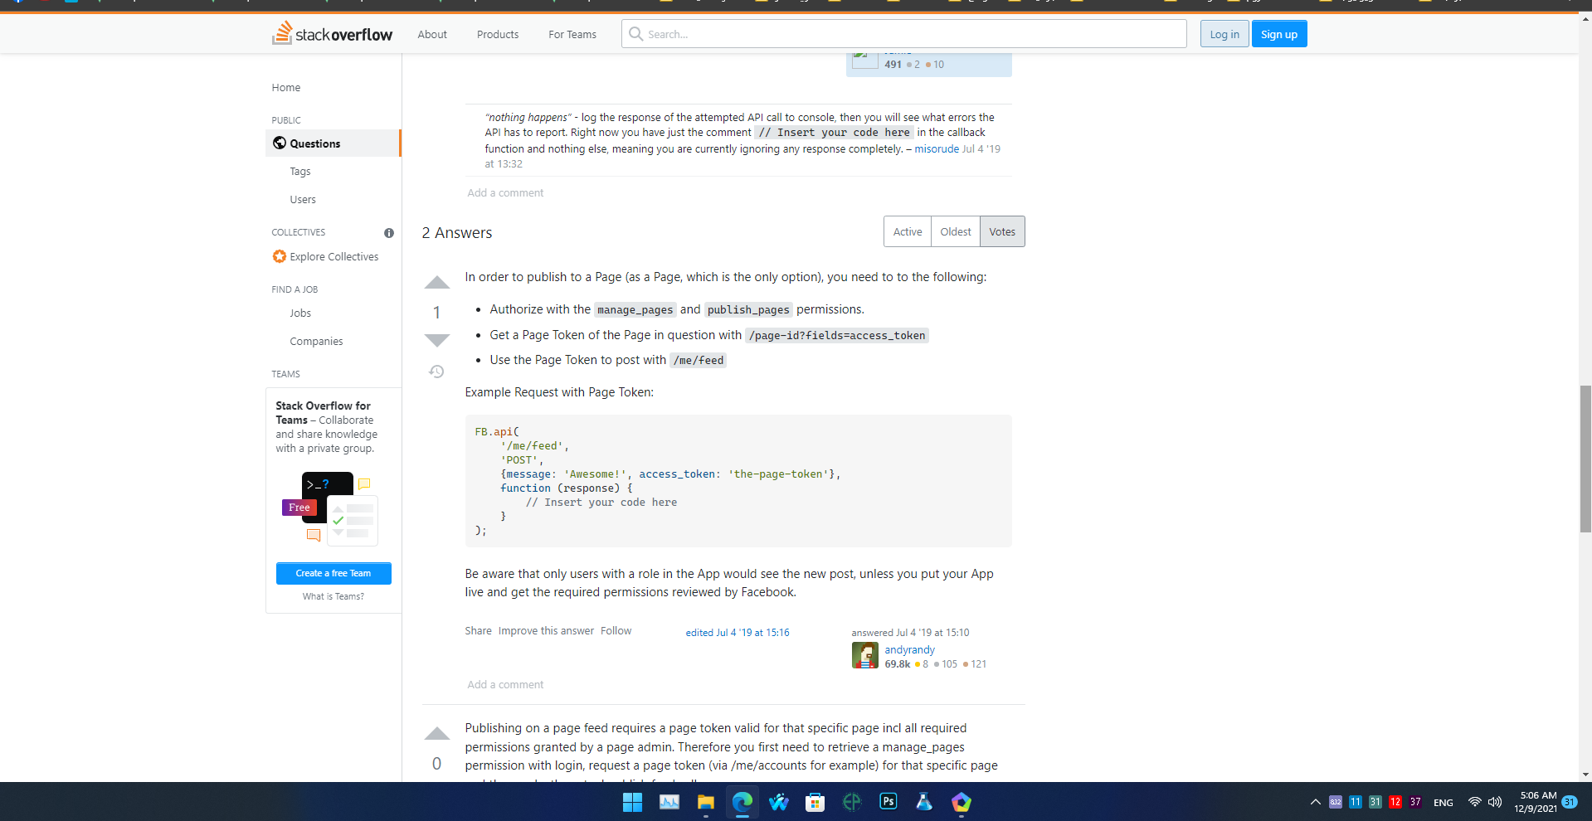Click the search magnifier icon

coord(636,34)
